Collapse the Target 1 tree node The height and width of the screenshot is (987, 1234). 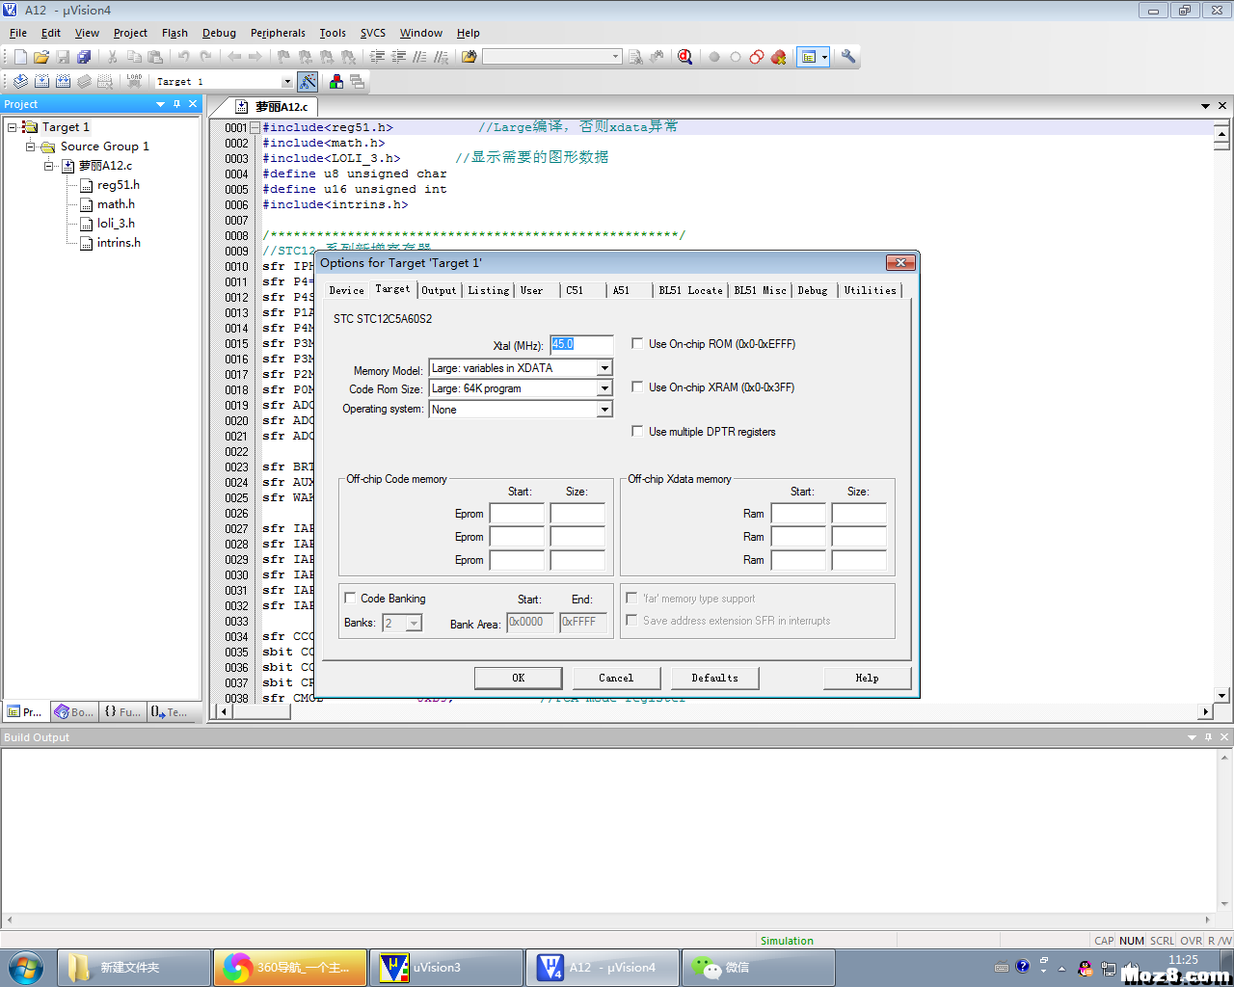[13, 127]
